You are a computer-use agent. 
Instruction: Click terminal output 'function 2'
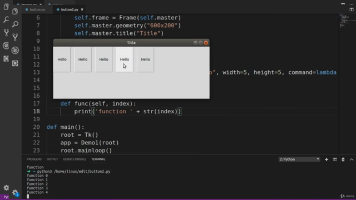pos(37,184)
